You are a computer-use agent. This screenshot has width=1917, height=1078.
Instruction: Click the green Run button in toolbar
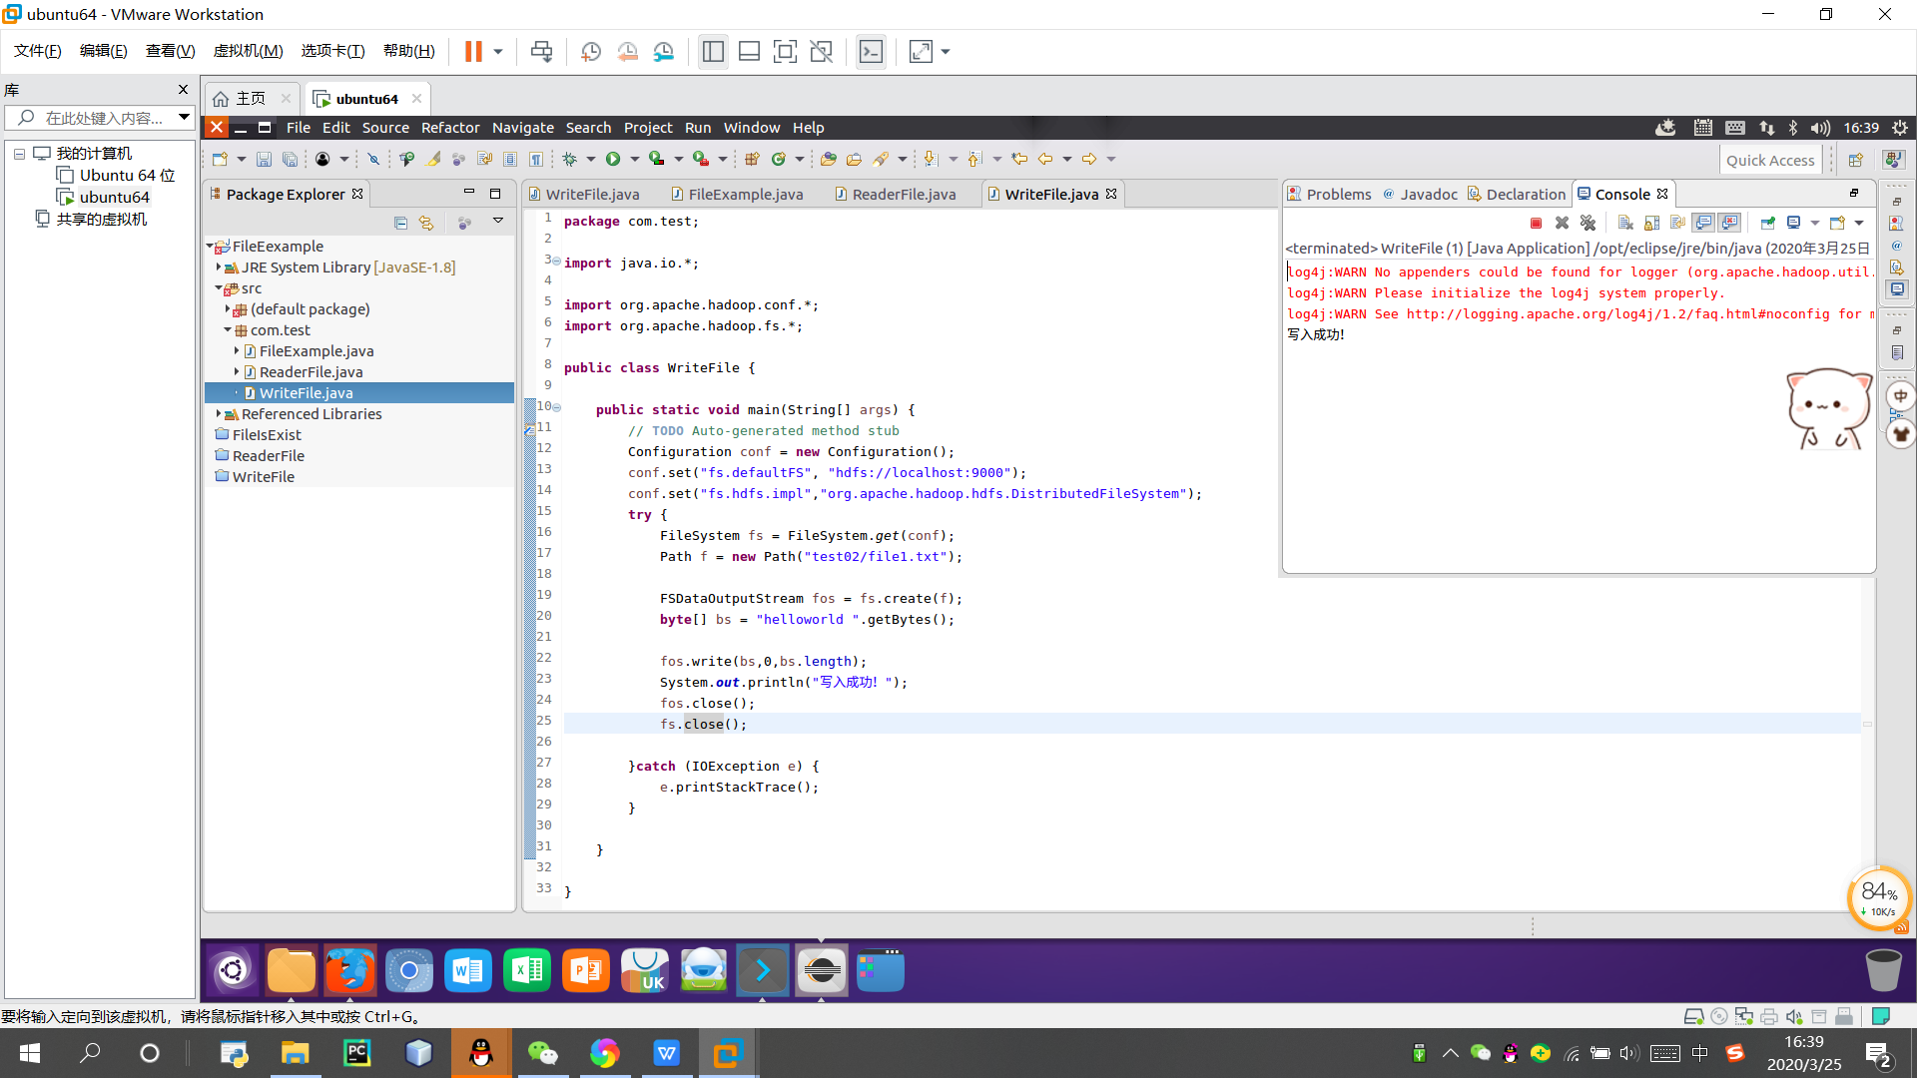click(x=613, y=159)
